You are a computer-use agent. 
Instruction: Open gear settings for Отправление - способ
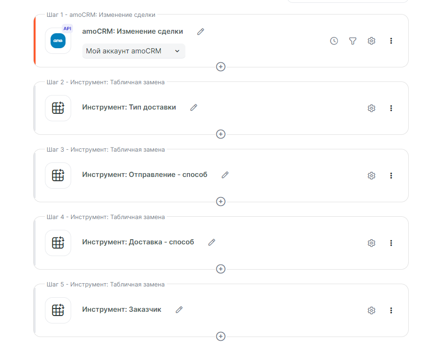click(x=371, y=176)
